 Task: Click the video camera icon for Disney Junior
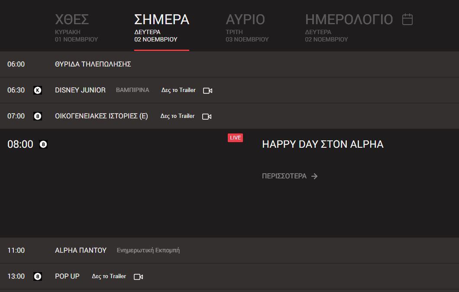point(207,91)
